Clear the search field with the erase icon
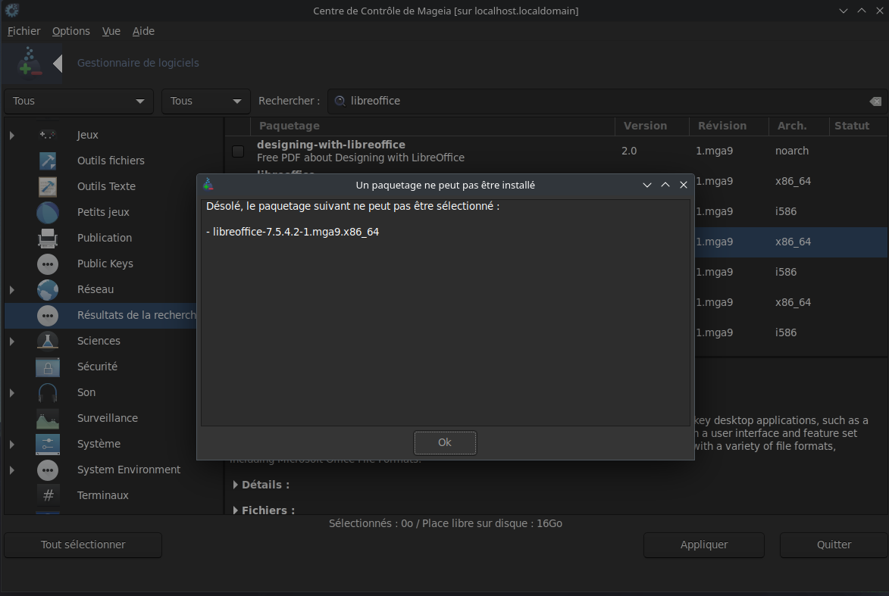The height and width of the screenshot is (596, 889). coord(875,101)
